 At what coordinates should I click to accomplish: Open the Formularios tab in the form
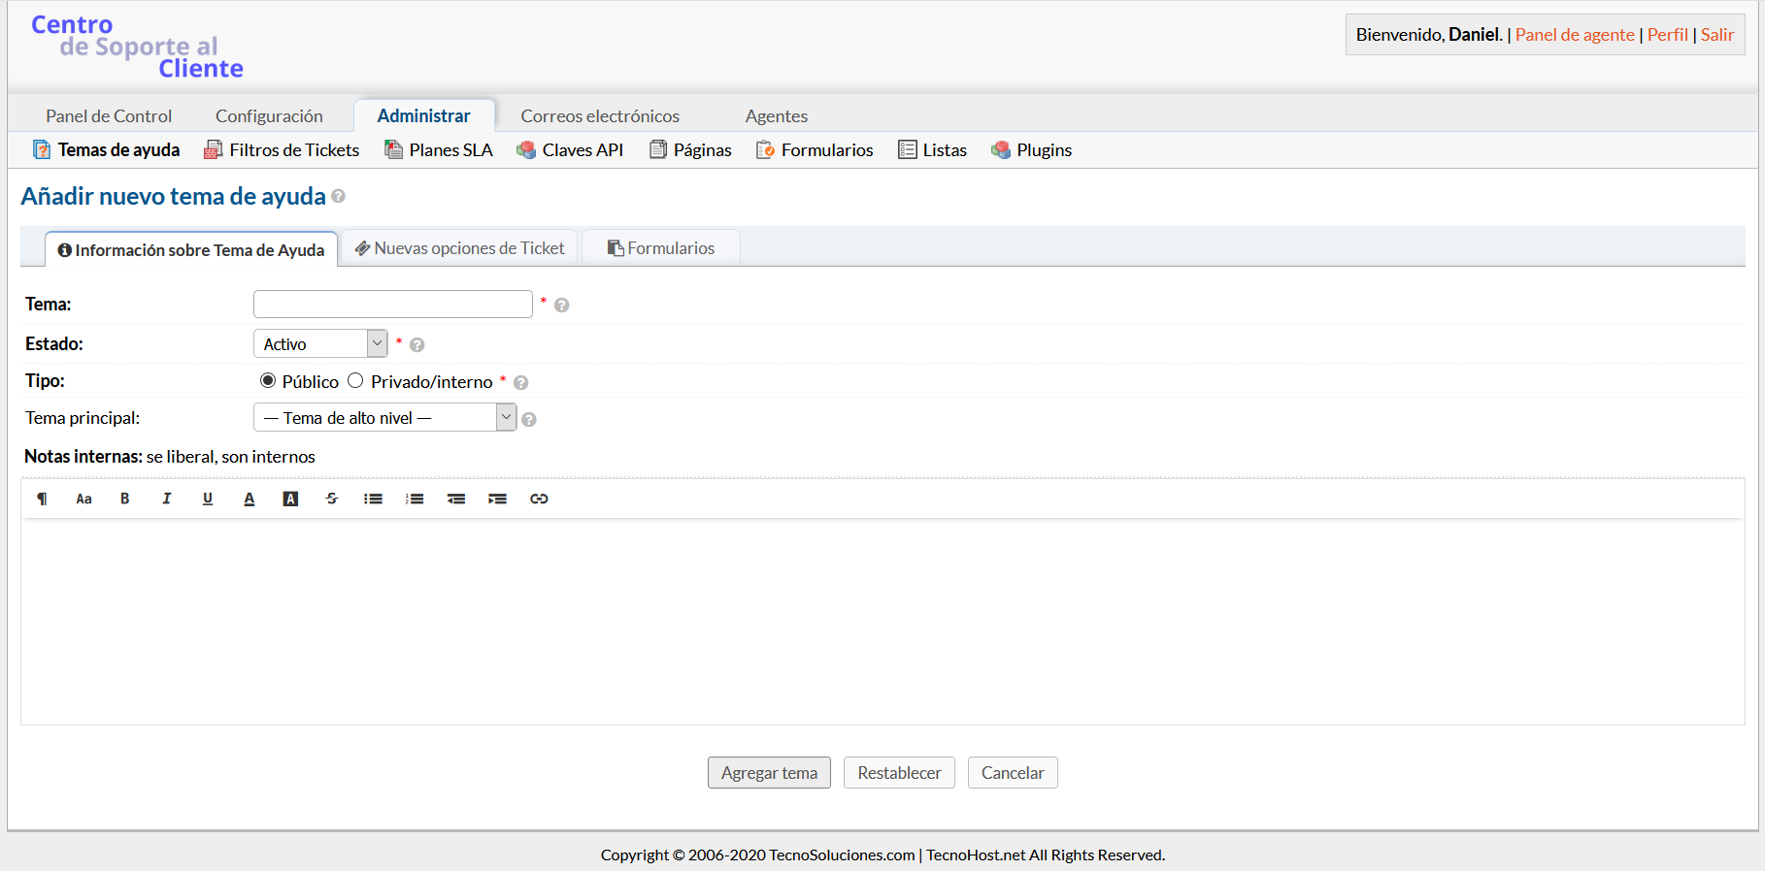[661, 248]
